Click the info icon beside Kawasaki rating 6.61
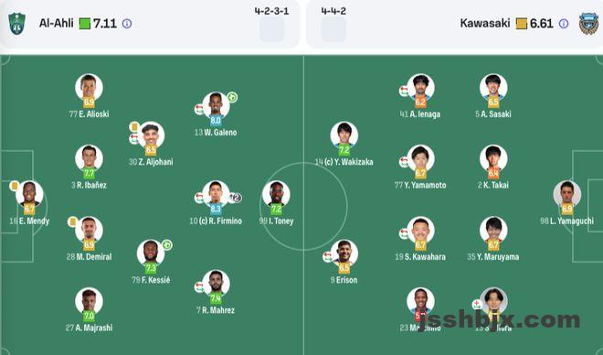Viewport: 603px width, 355px height. (x=564, y=24)
